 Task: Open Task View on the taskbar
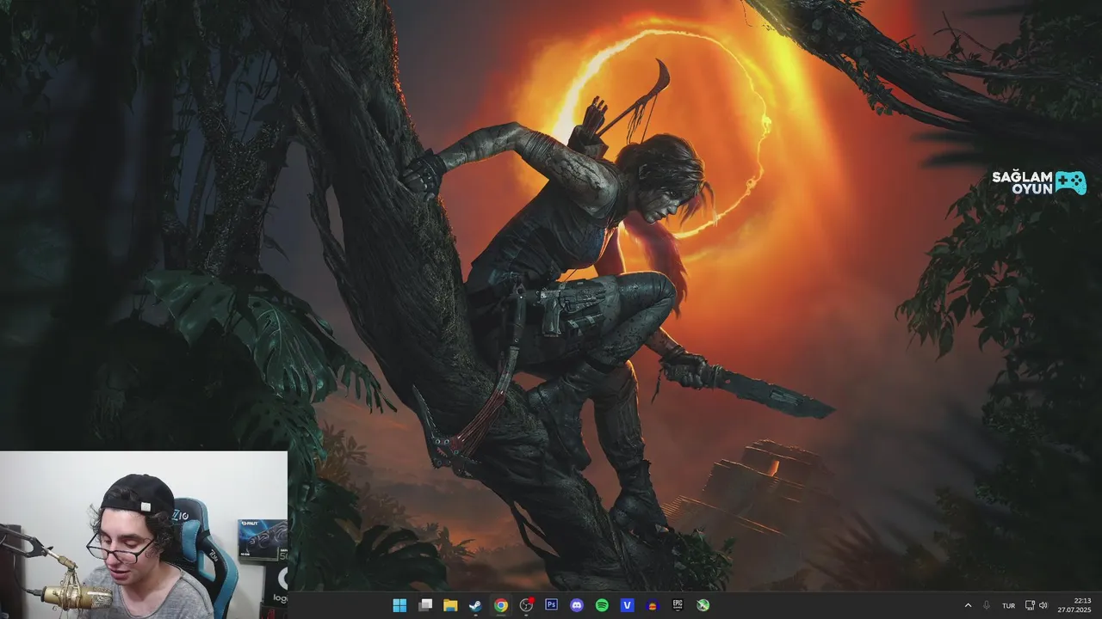425,605
